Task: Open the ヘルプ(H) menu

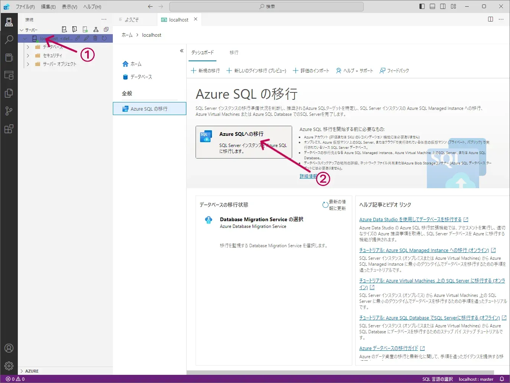Action: coord(92,7)
